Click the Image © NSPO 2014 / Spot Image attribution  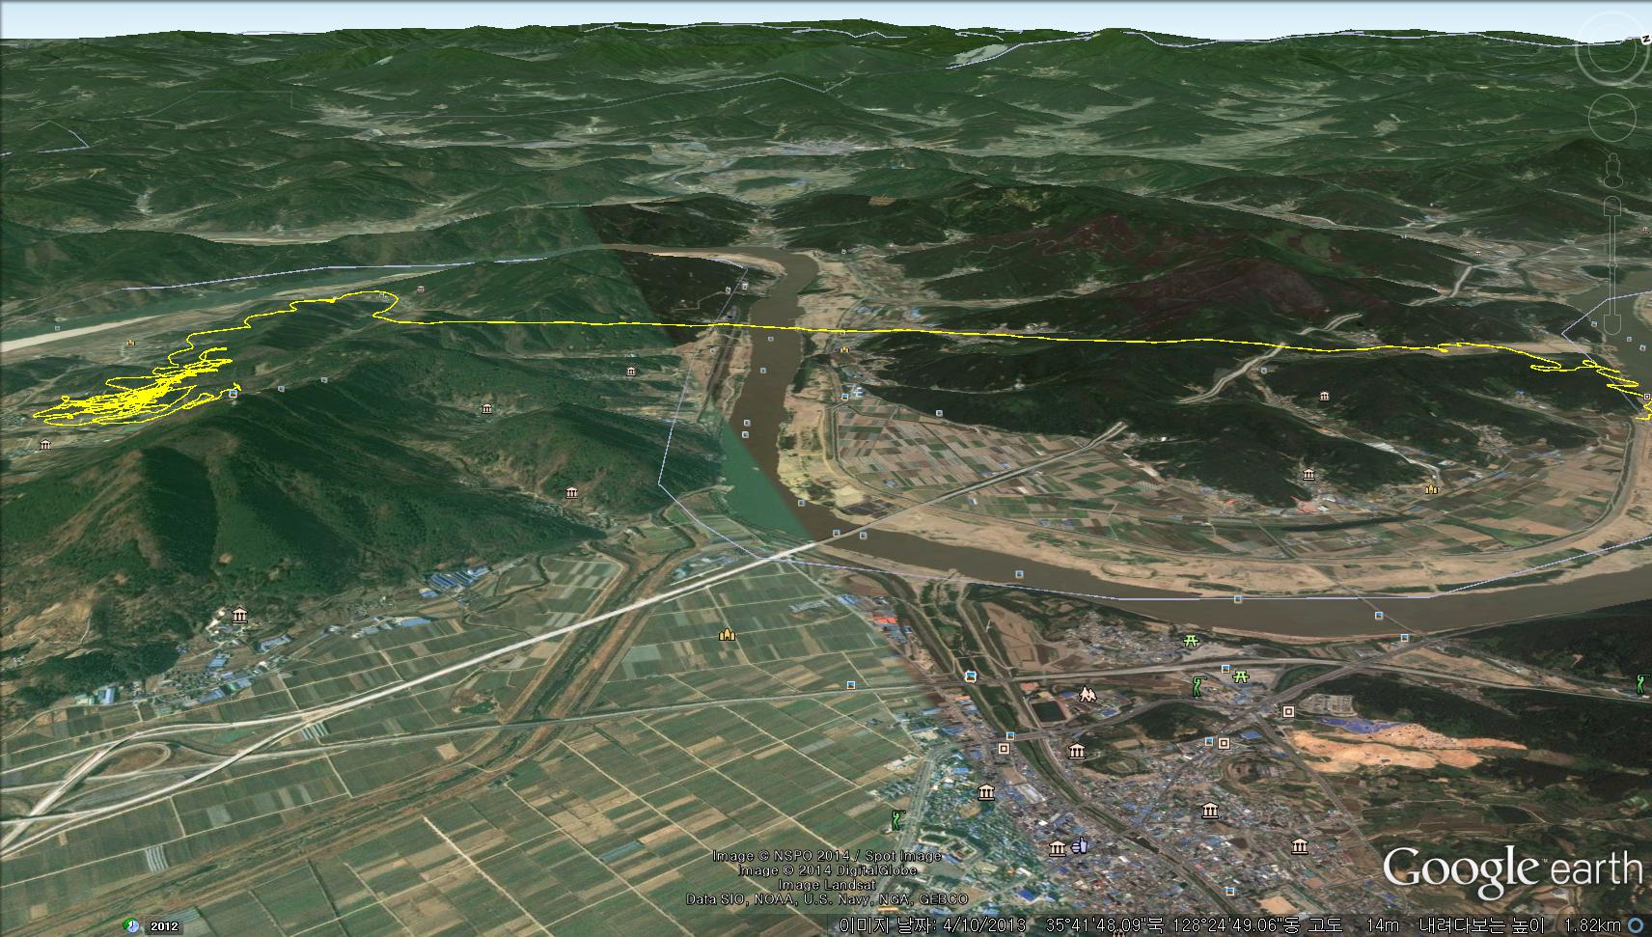click(827, 856)
